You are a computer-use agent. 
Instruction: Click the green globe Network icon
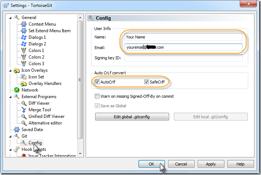tap(16, 90)
